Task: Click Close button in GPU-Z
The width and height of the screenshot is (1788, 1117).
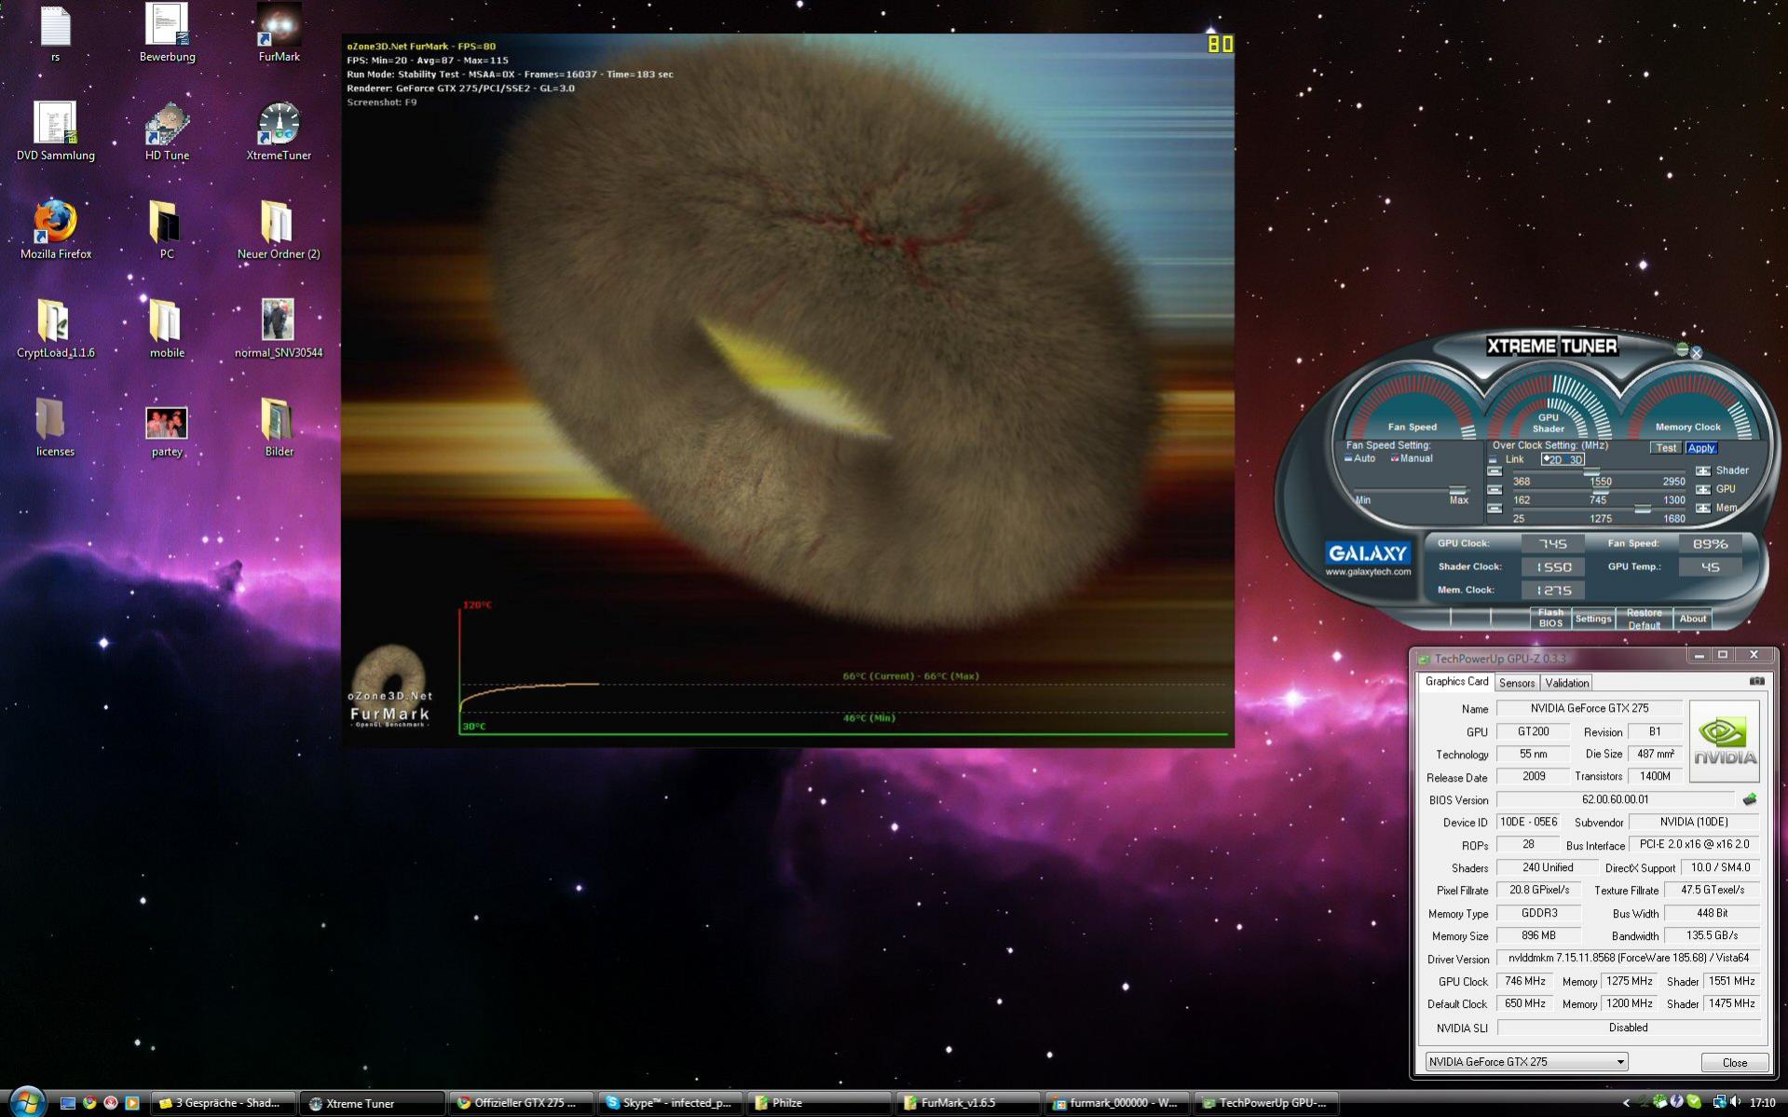Action: pyautogui.click(x=1734, y=1062)
